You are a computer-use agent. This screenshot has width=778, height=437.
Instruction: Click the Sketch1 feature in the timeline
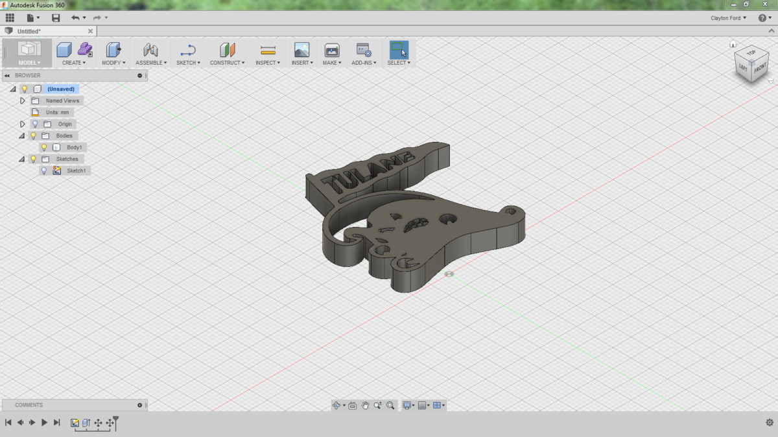[75, 423]
